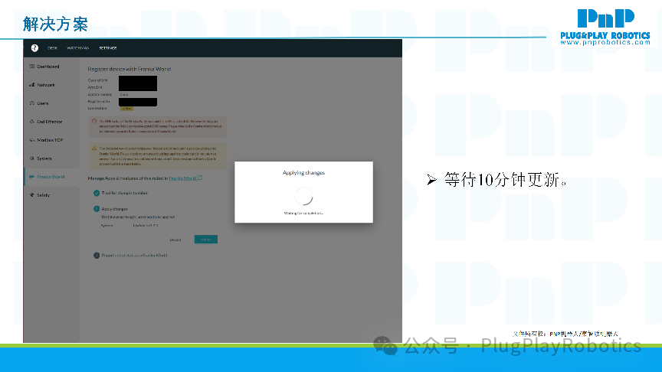Click the Franka World icon in the sidebar
Image resolution: width=662 pixels, height=372 pixels.
point(31,177)
